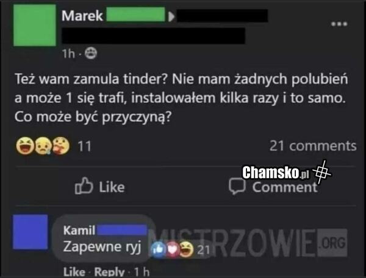Click the post privacy audience icon
The width and height of the screenshot is (366, 278).
[90, 54]
